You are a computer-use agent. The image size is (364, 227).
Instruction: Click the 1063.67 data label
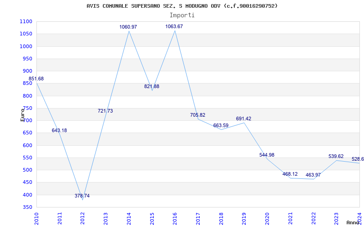coord(174,26)
